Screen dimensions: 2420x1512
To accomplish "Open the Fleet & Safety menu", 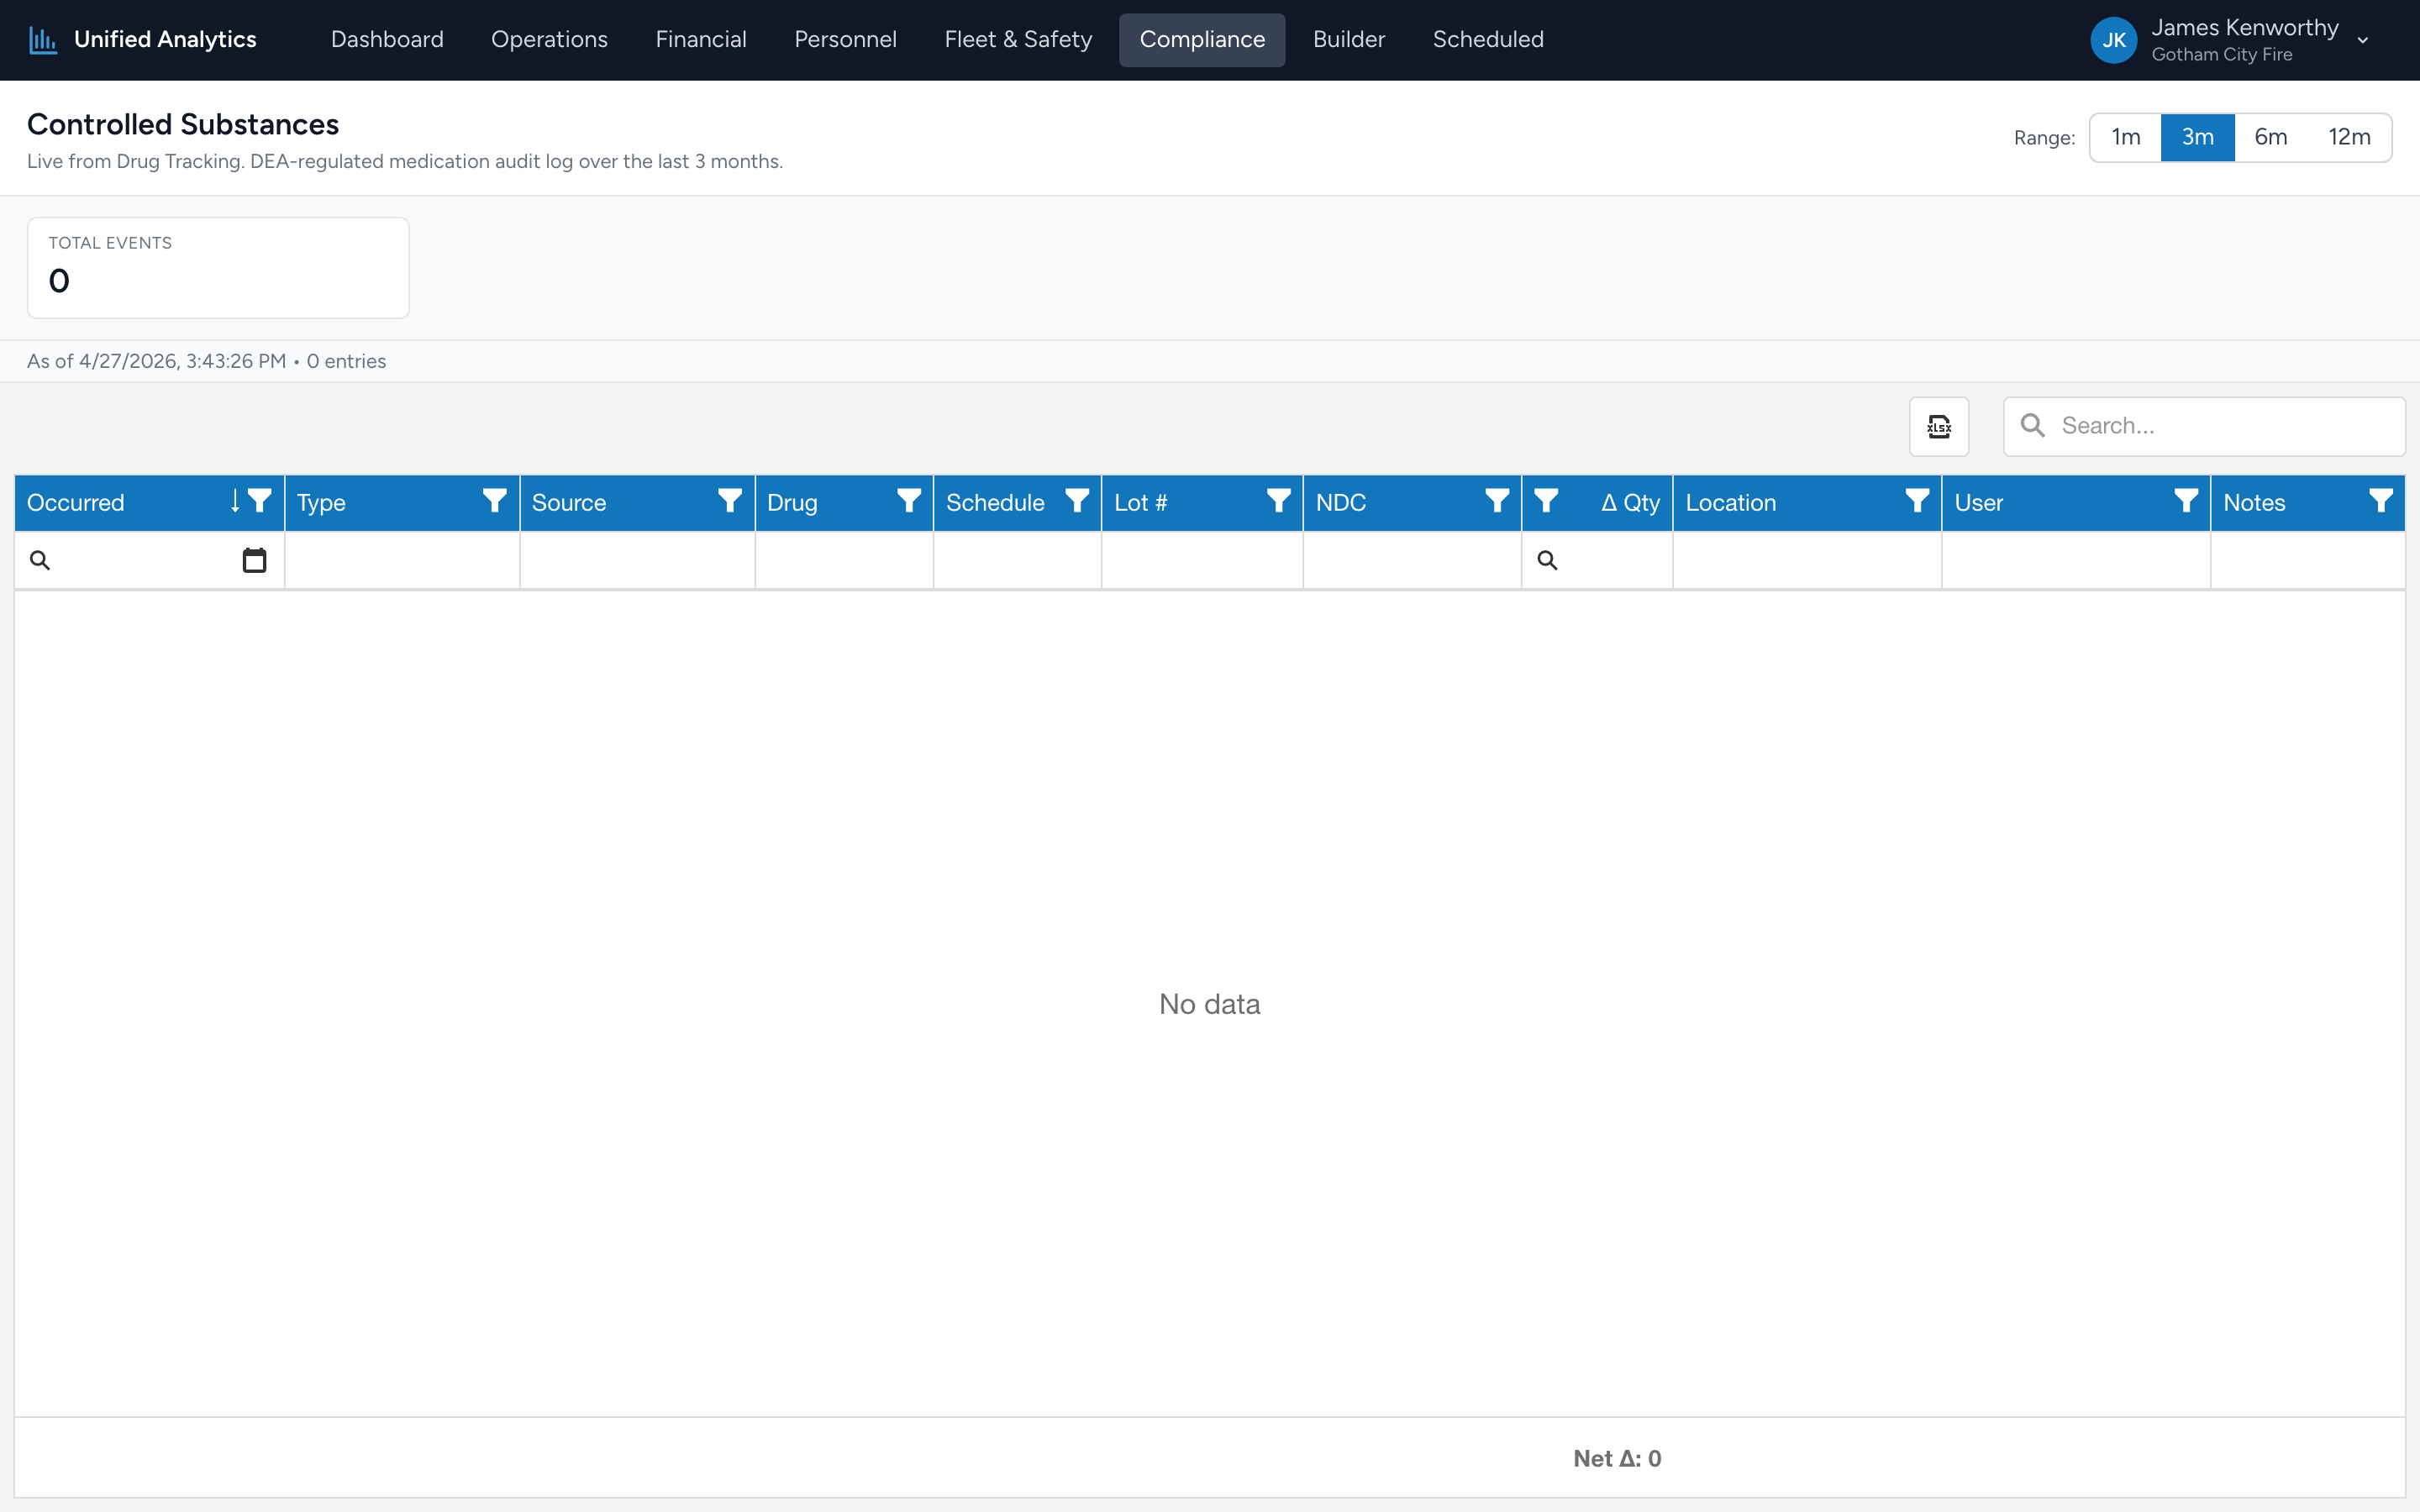I will point(1018,40).
